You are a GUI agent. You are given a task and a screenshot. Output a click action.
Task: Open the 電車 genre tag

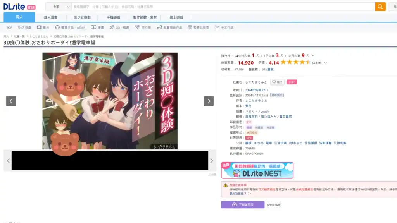pyautogui.click(x=269, y=143)
